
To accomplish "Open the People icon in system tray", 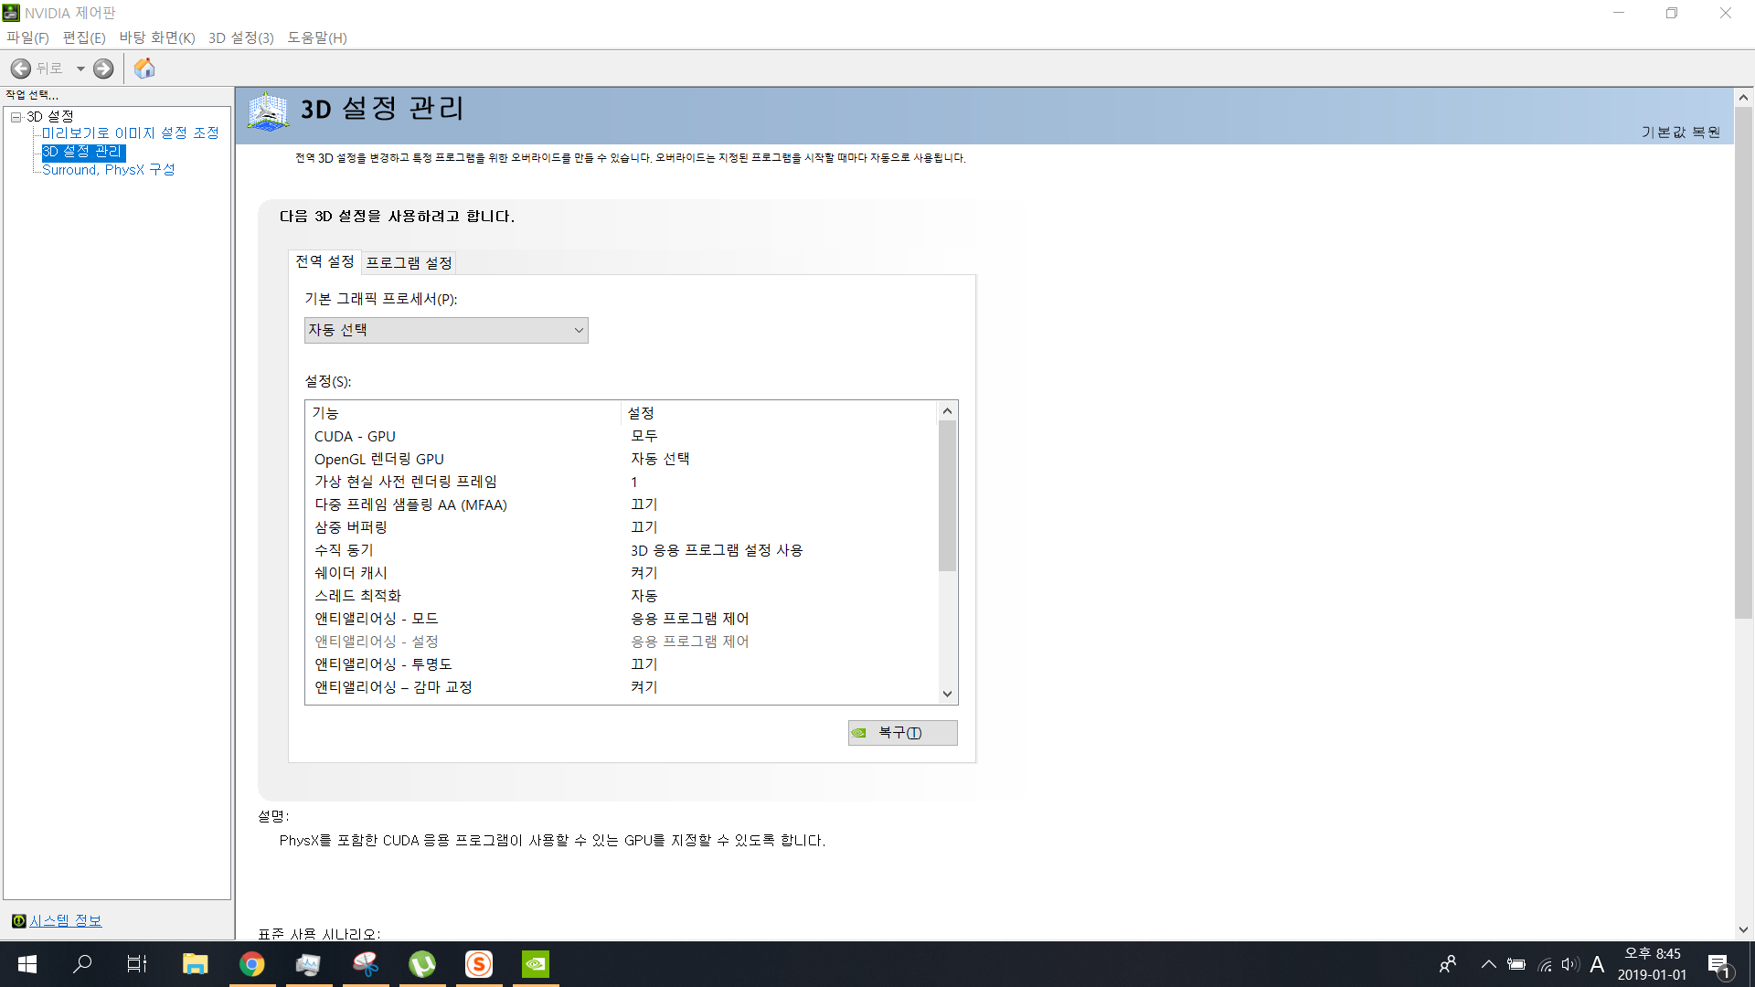I will pyautogui.click(x=1448, y=964).
